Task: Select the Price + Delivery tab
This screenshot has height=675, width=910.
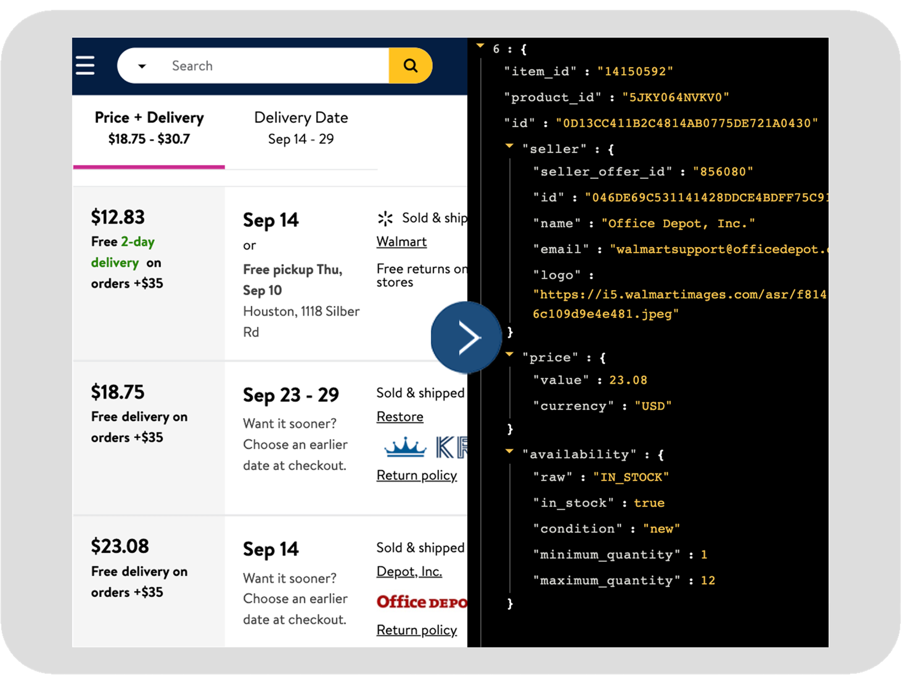Action: 149,128
